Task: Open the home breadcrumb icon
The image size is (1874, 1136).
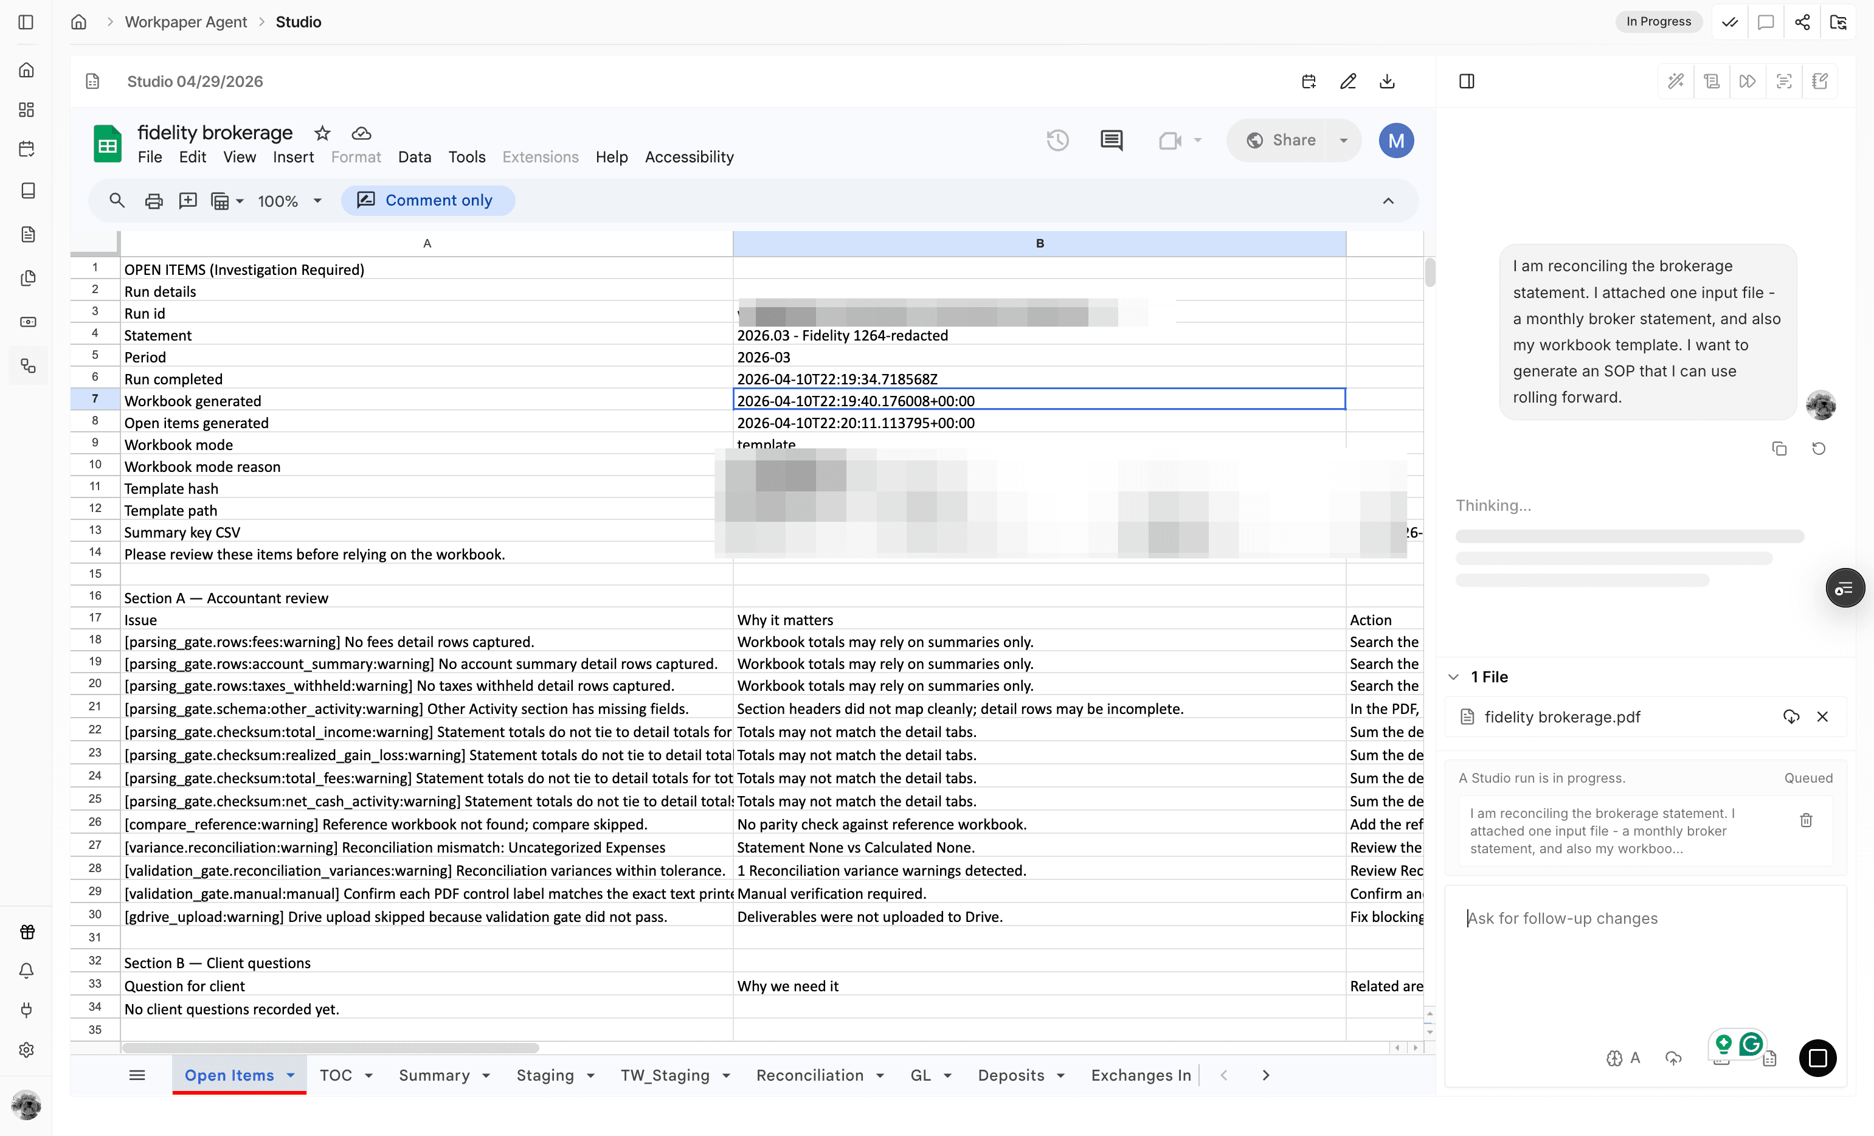Action: (x=78, y=22)
